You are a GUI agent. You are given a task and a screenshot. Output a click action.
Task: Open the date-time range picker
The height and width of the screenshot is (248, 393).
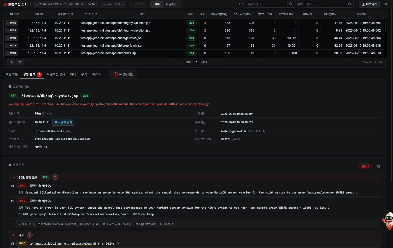tap(66, 4)
